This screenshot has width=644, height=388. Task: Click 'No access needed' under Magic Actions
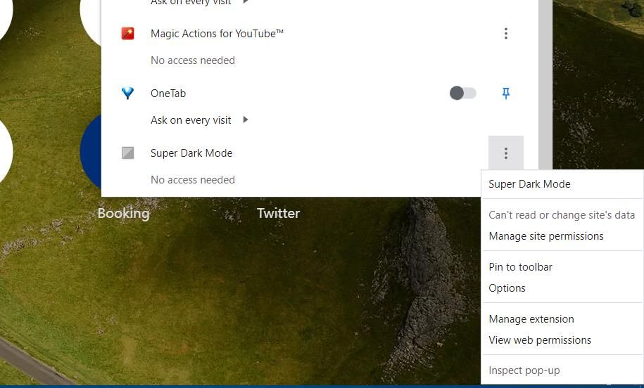pyautogui.click(x=193, y=60)
